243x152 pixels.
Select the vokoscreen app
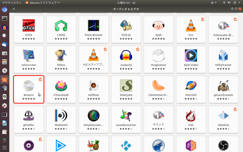pos(29,60)
